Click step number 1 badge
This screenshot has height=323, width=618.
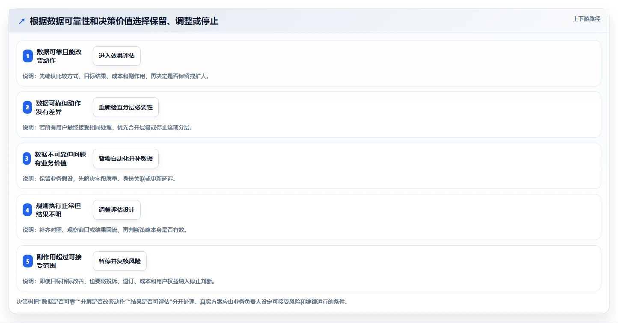coord(28,56)
